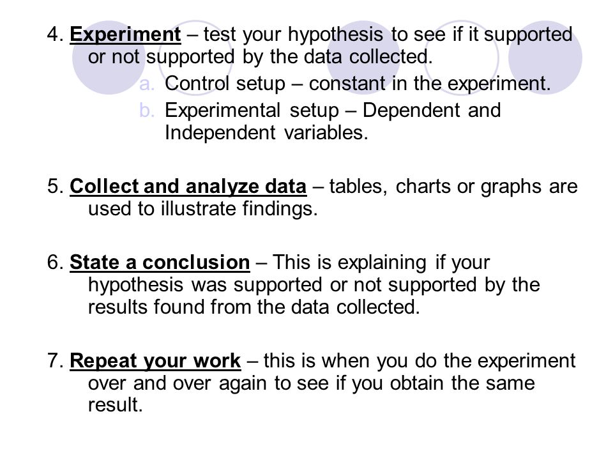This screenshot has height=460, width=613.
Task: Click the number '4.' list marker
Action: tap(55, 34)
